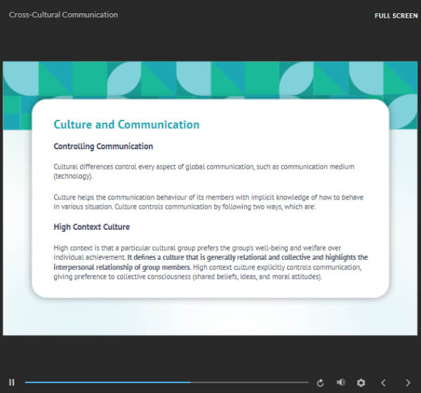Click the paragraph starting "Cultural differences control"

(x=204, y=172)
